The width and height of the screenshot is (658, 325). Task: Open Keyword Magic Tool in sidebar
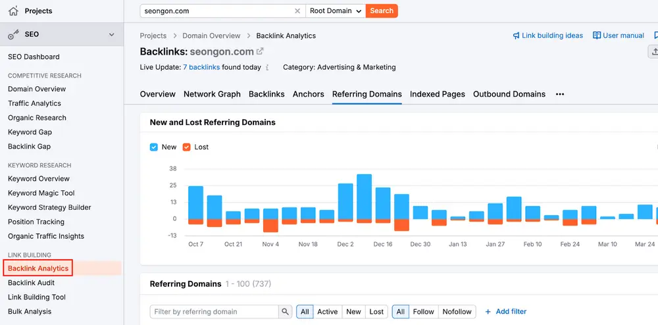point(41,193)
